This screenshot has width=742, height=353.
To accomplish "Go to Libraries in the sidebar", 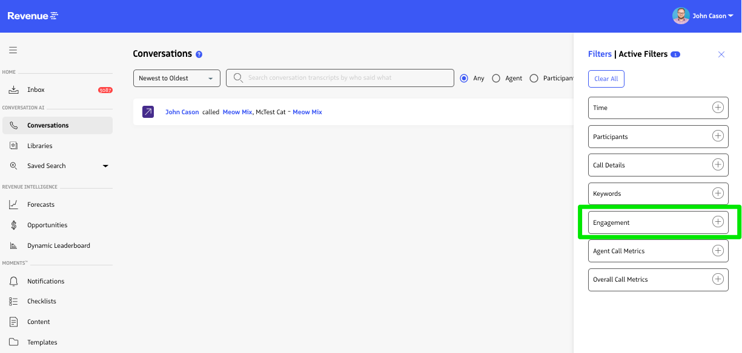I will click(40, 146).
